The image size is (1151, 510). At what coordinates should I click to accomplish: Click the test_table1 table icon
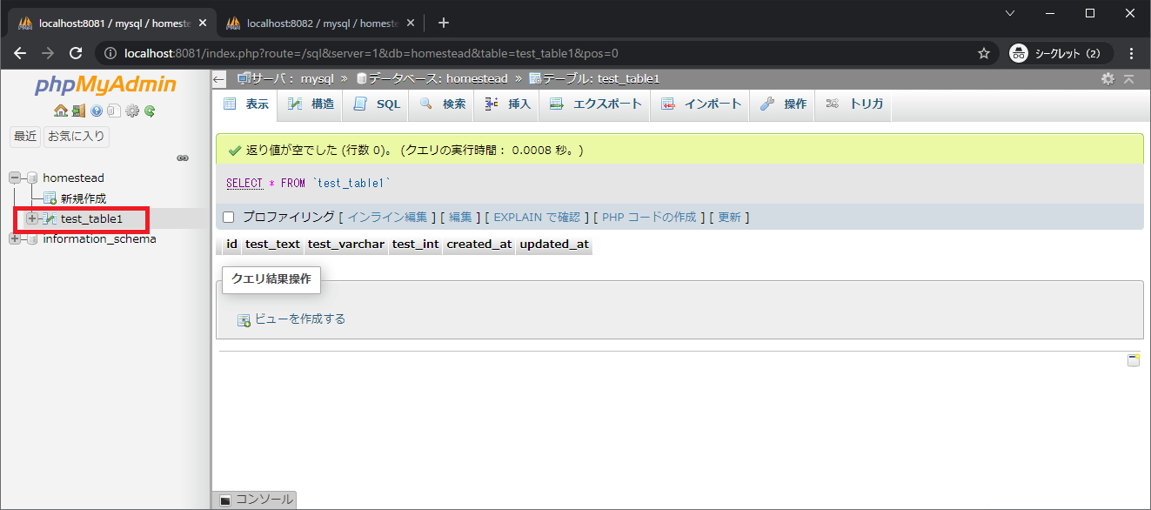(50, 218)
